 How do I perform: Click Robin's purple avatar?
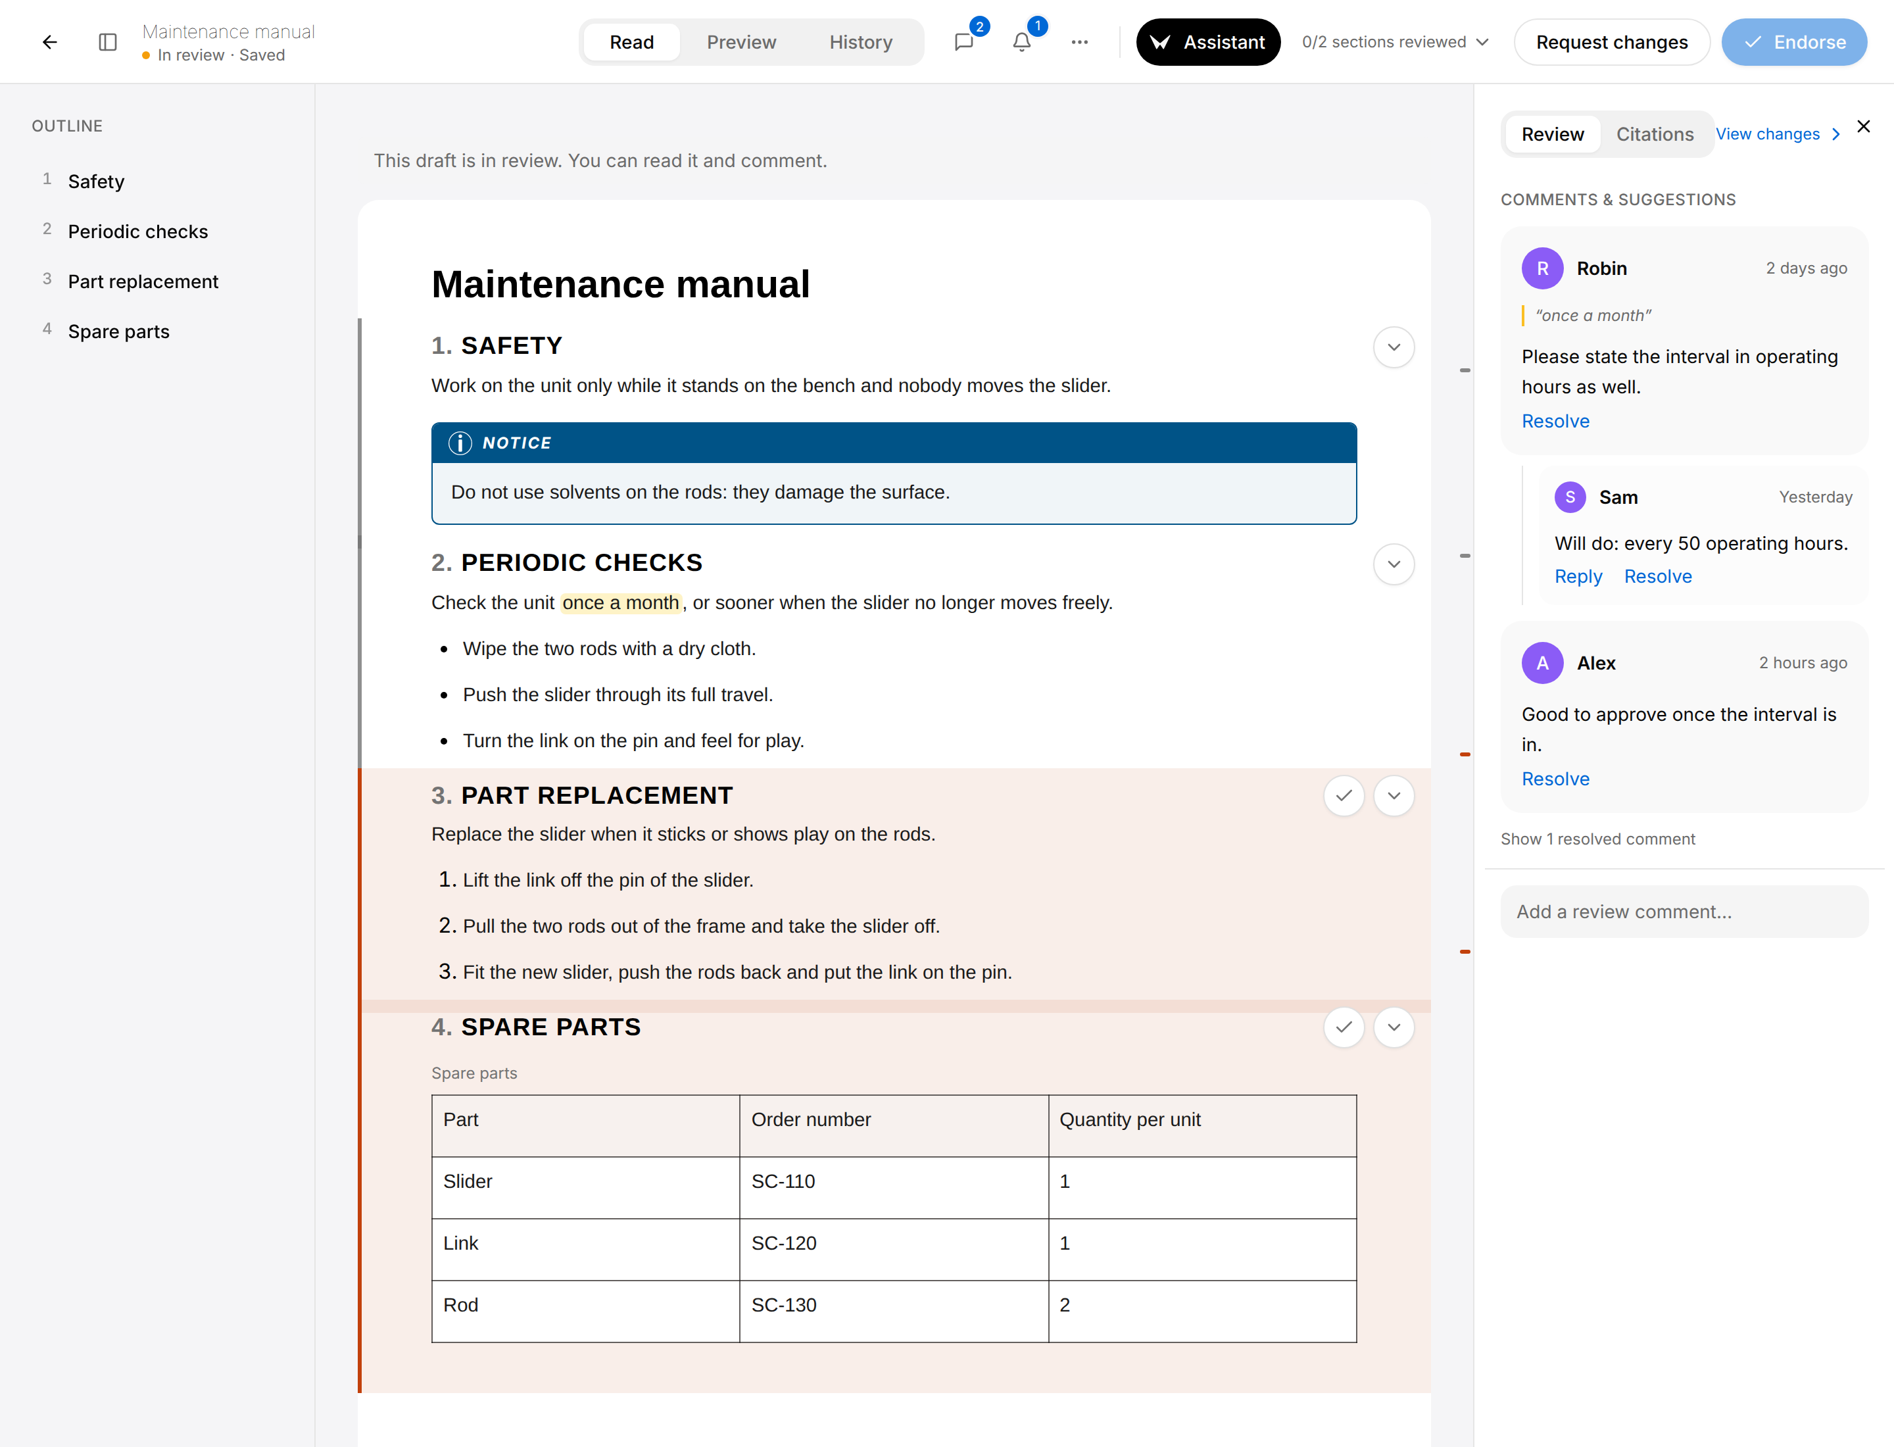click(1542, 269)
